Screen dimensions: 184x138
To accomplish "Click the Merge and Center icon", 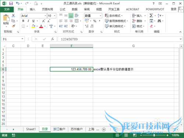I will pyautogui.click(x=77, y=21).
